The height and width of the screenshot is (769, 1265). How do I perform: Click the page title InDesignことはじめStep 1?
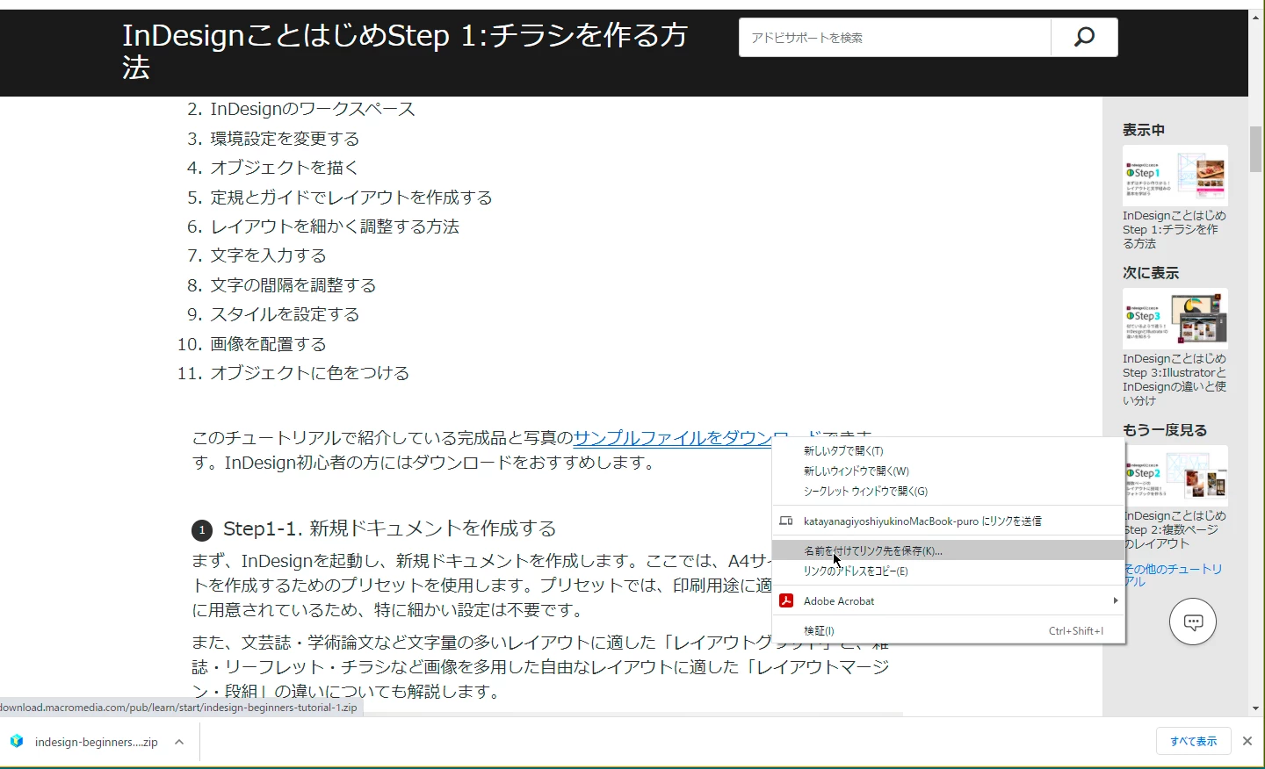pyautogui.click(x=405, y=51)
